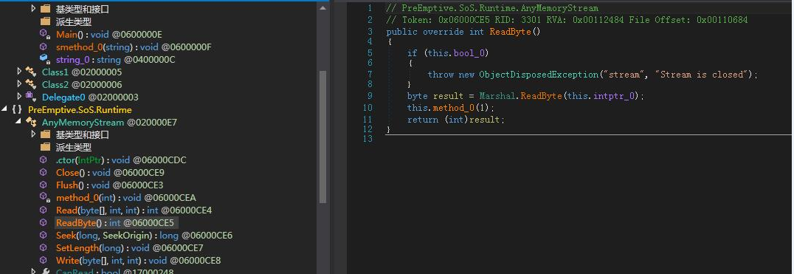The width and height of the screenshot is (794, 274).
Task: Expand the CanRead property node
Action: 33,272
